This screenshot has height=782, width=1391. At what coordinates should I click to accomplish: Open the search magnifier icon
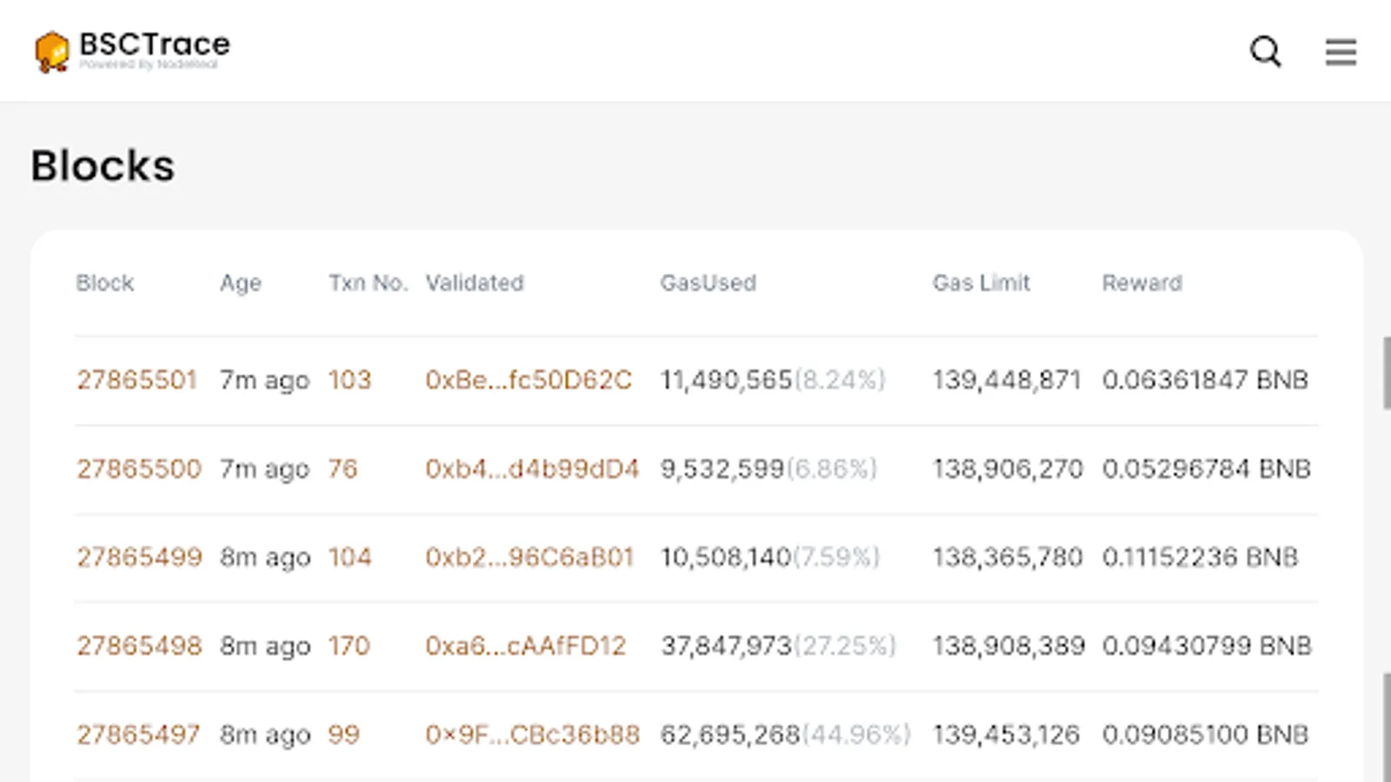tap(1265, 52)
